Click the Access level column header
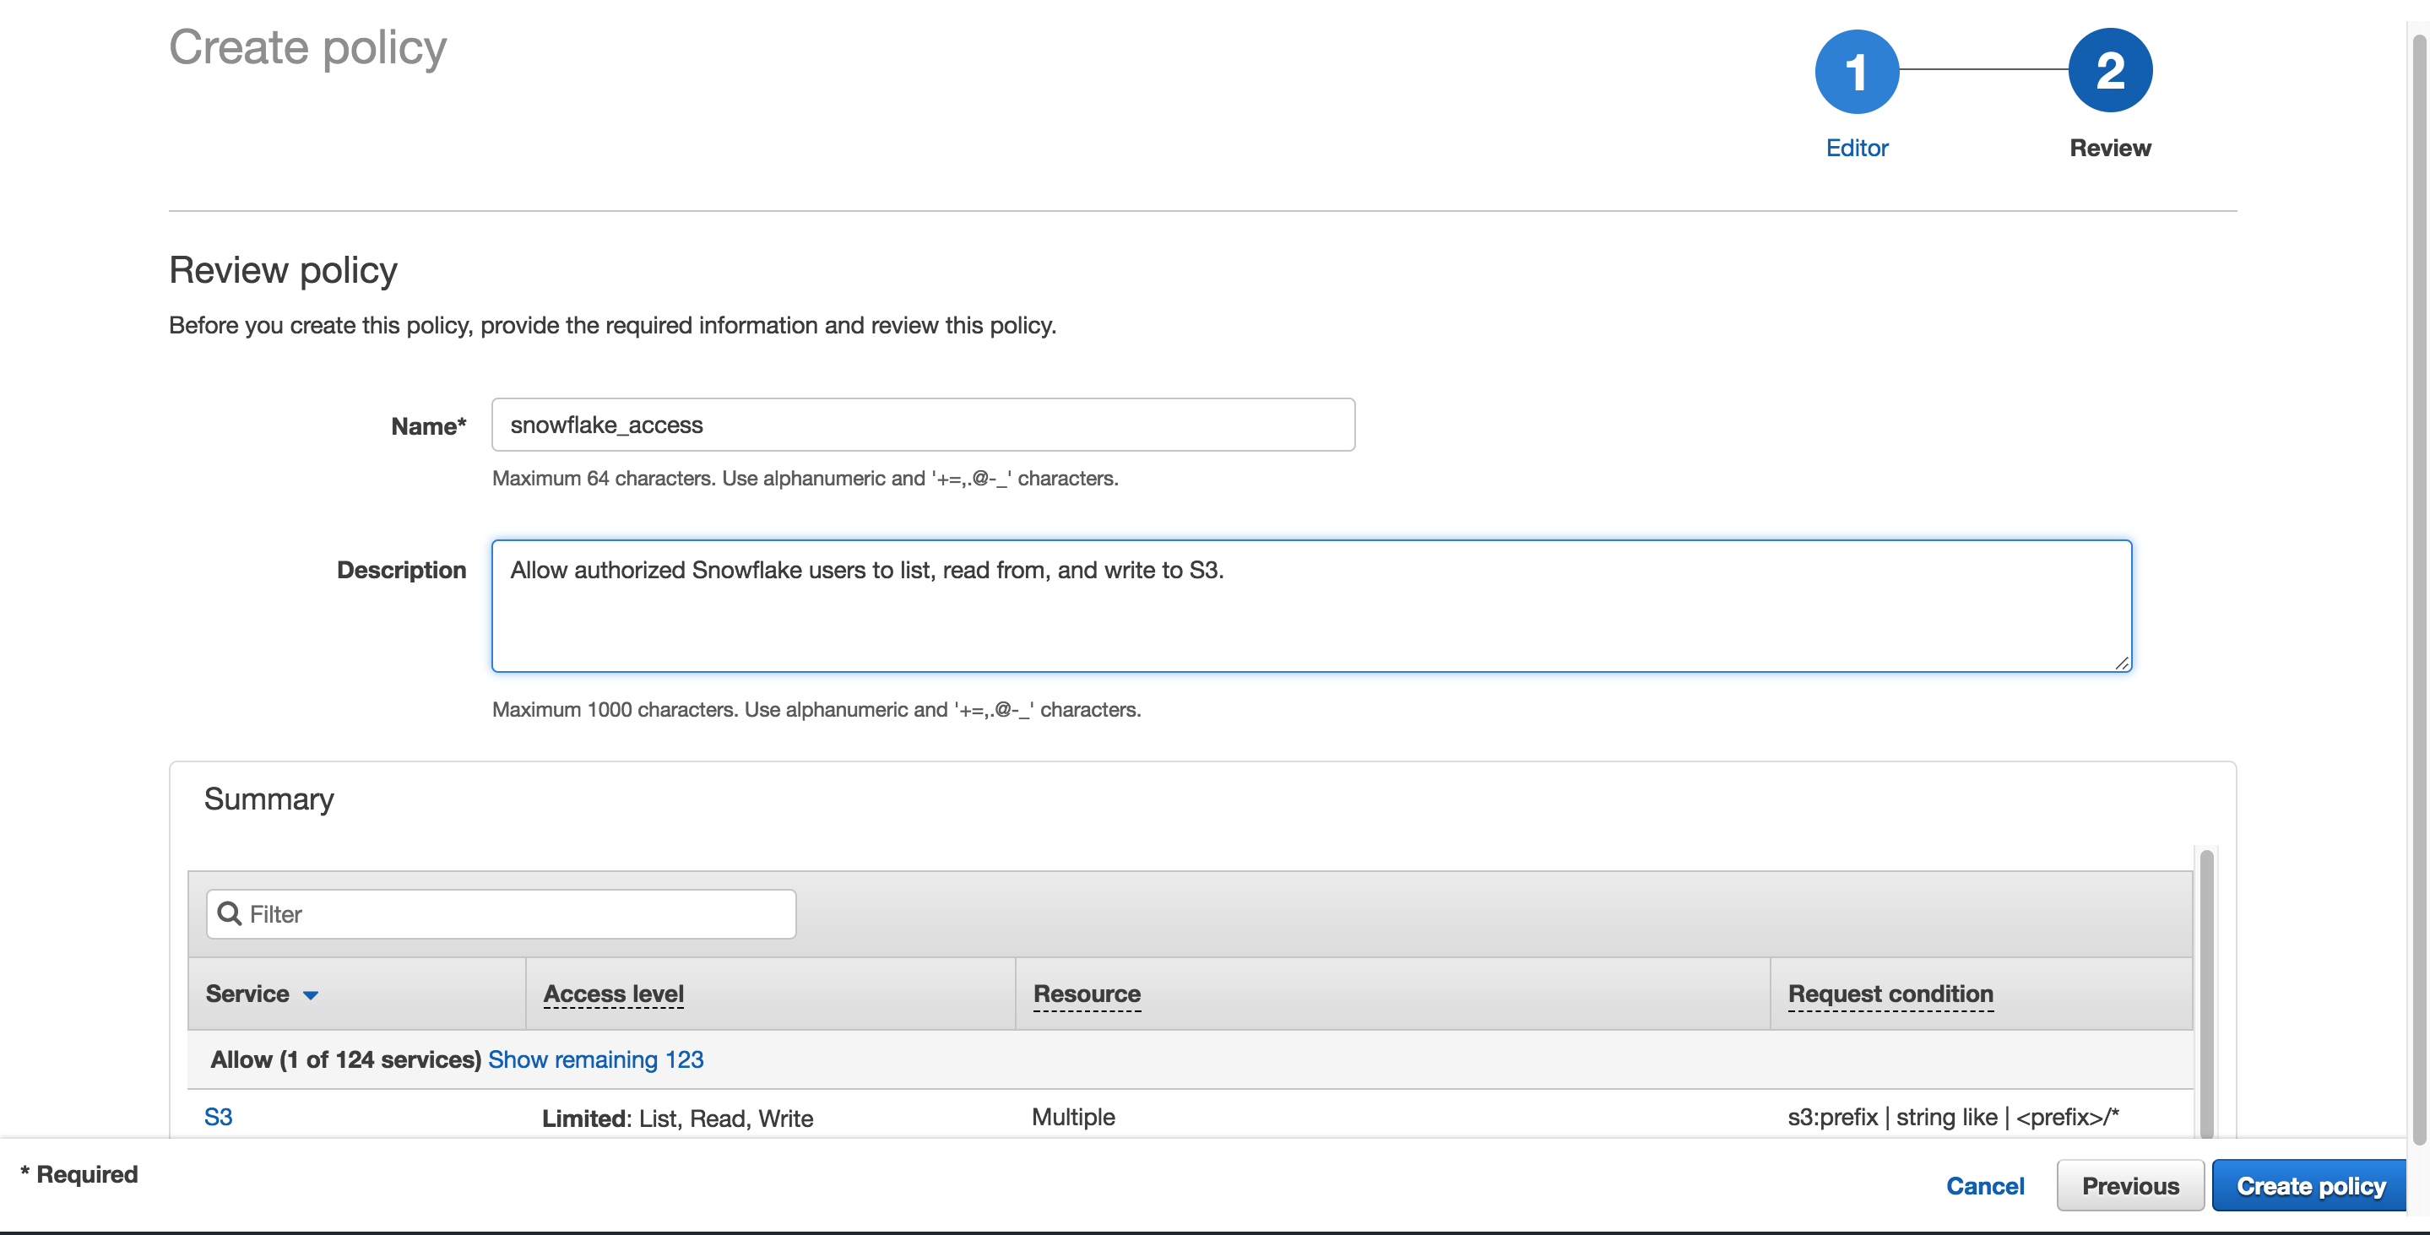The height and width of the screenshot is (1235, 2430). (613, 994)
